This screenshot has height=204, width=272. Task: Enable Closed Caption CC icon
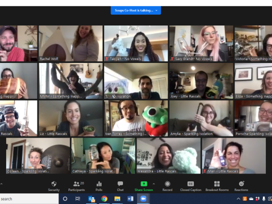(x=190, y=184)
